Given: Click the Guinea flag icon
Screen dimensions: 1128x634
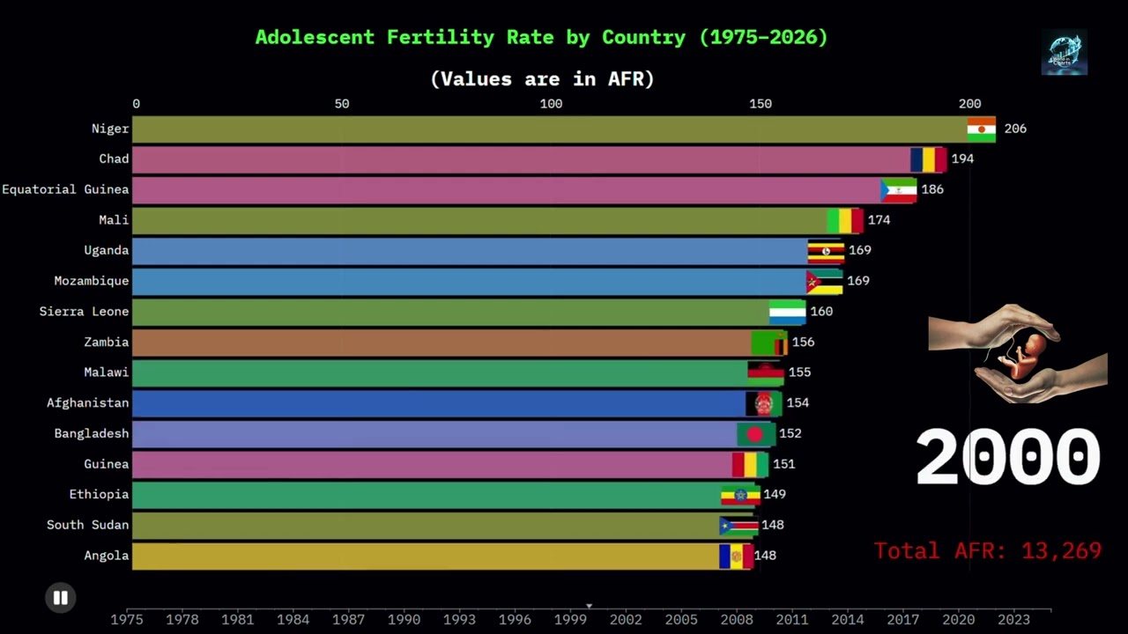Looking at the screenshot, I should click(750, 464).
